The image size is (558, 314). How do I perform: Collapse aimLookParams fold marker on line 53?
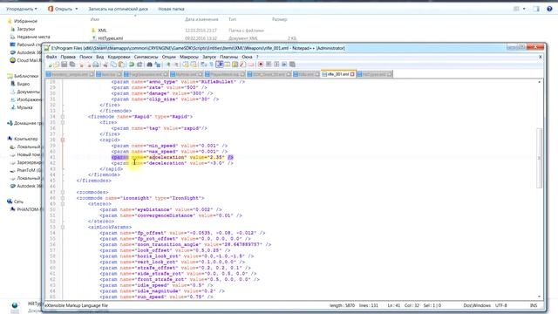pos(63,227)
